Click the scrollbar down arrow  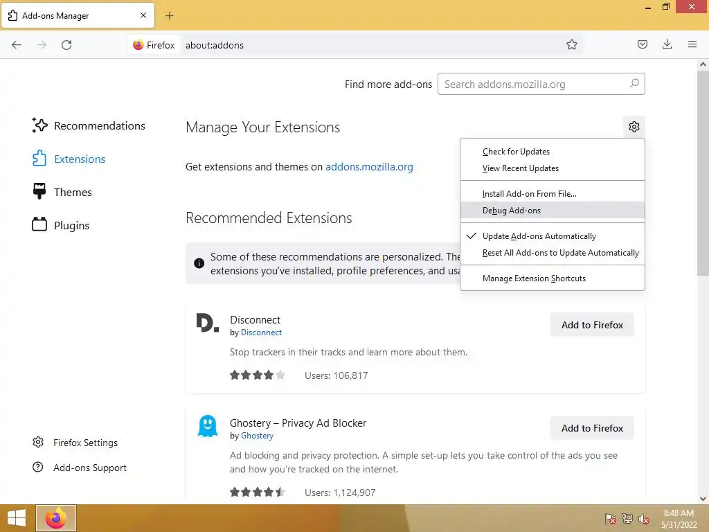pos(703,499)
